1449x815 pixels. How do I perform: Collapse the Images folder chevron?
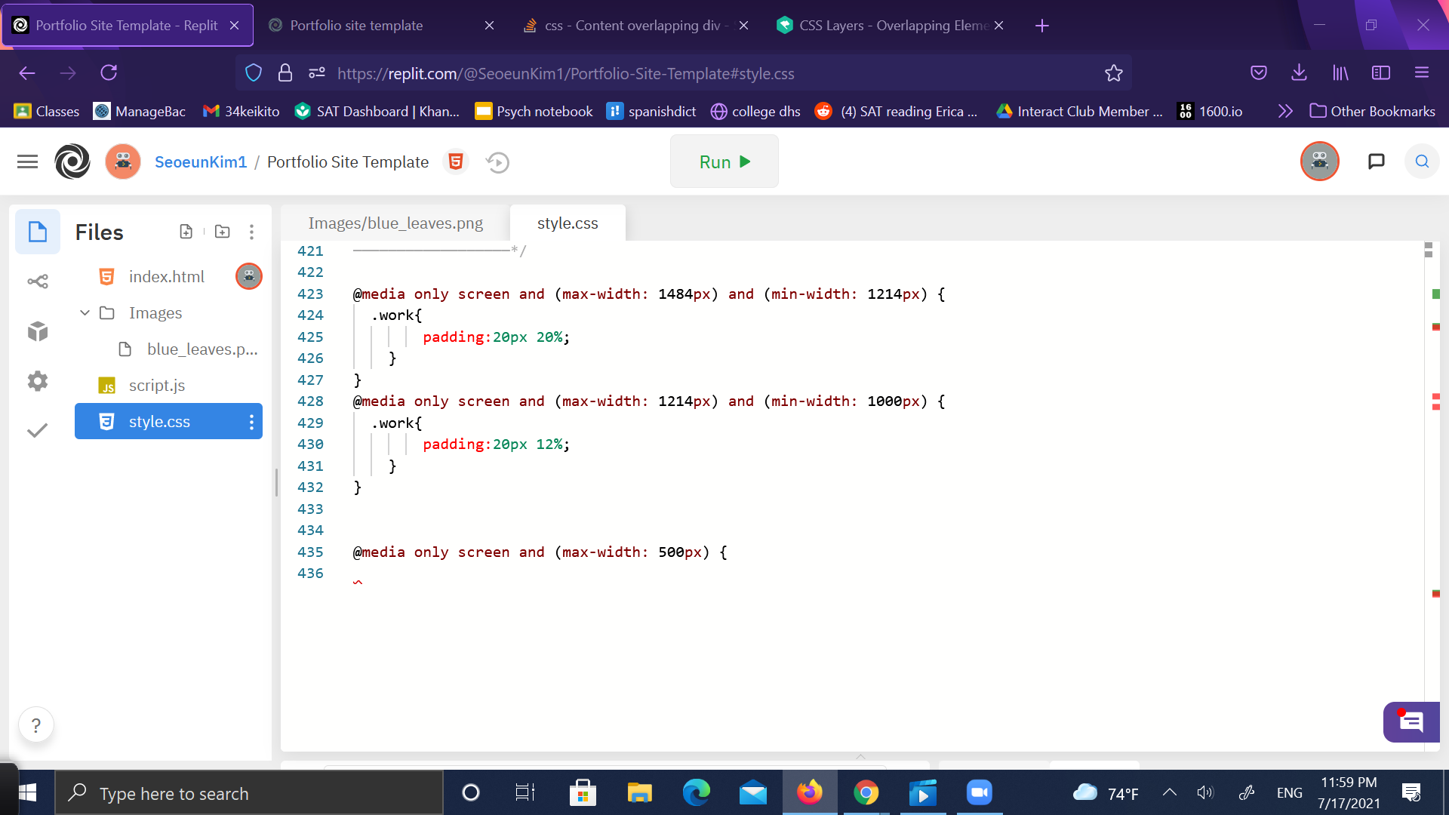click(x=85, y=313)
